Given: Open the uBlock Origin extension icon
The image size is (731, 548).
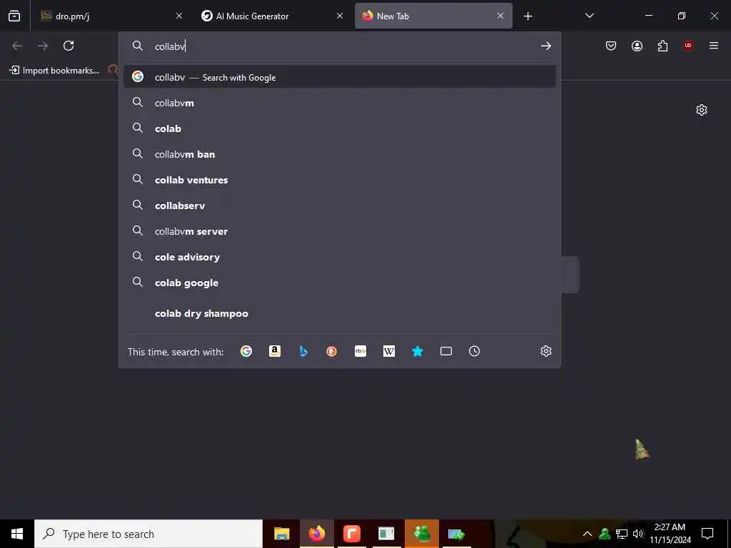Looking at the screenshot, I should (x=688, y=46).
